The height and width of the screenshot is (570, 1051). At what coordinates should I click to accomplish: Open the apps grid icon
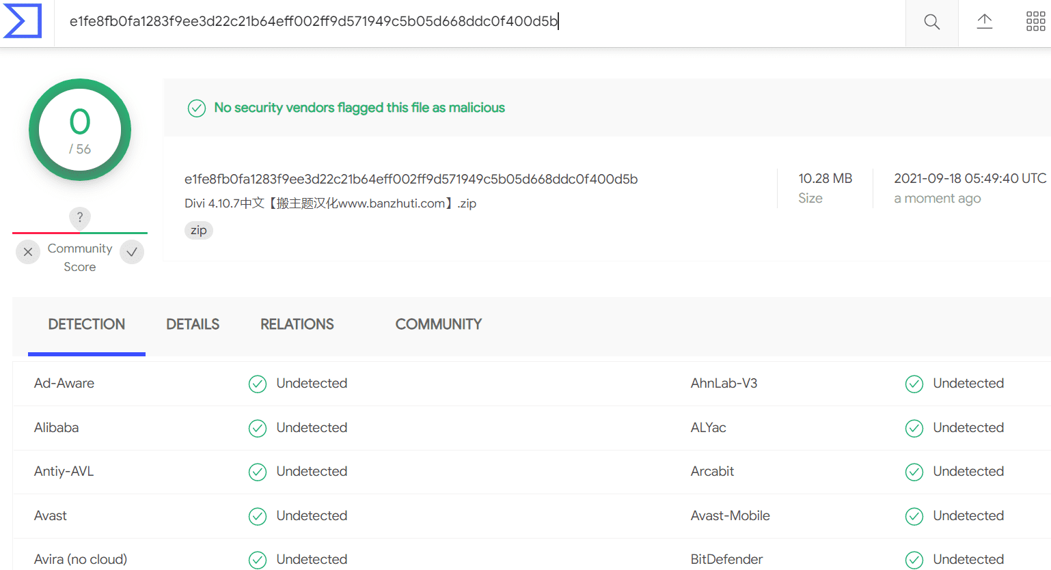click(1036, 21)
